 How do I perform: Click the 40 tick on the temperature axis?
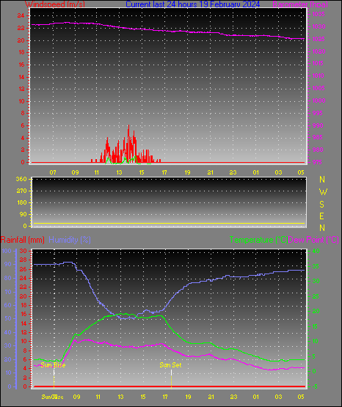coord(316,251)
